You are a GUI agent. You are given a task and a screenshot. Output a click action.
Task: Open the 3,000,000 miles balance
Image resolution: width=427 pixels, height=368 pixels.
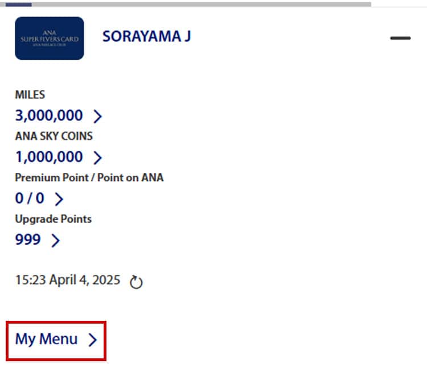point(49,116)
